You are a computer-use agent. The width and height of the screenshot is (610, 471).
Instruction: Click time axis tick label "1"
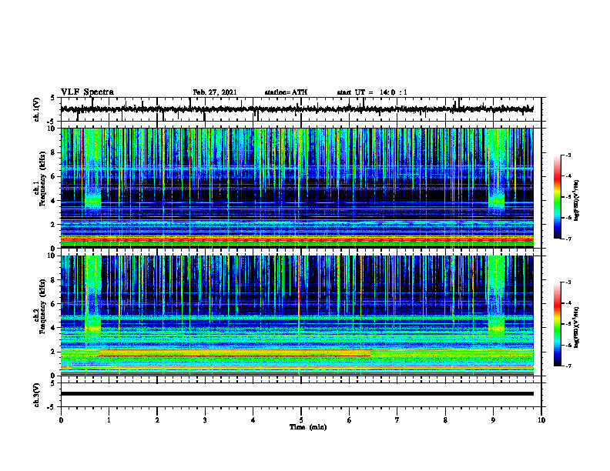tap(109, 420)
